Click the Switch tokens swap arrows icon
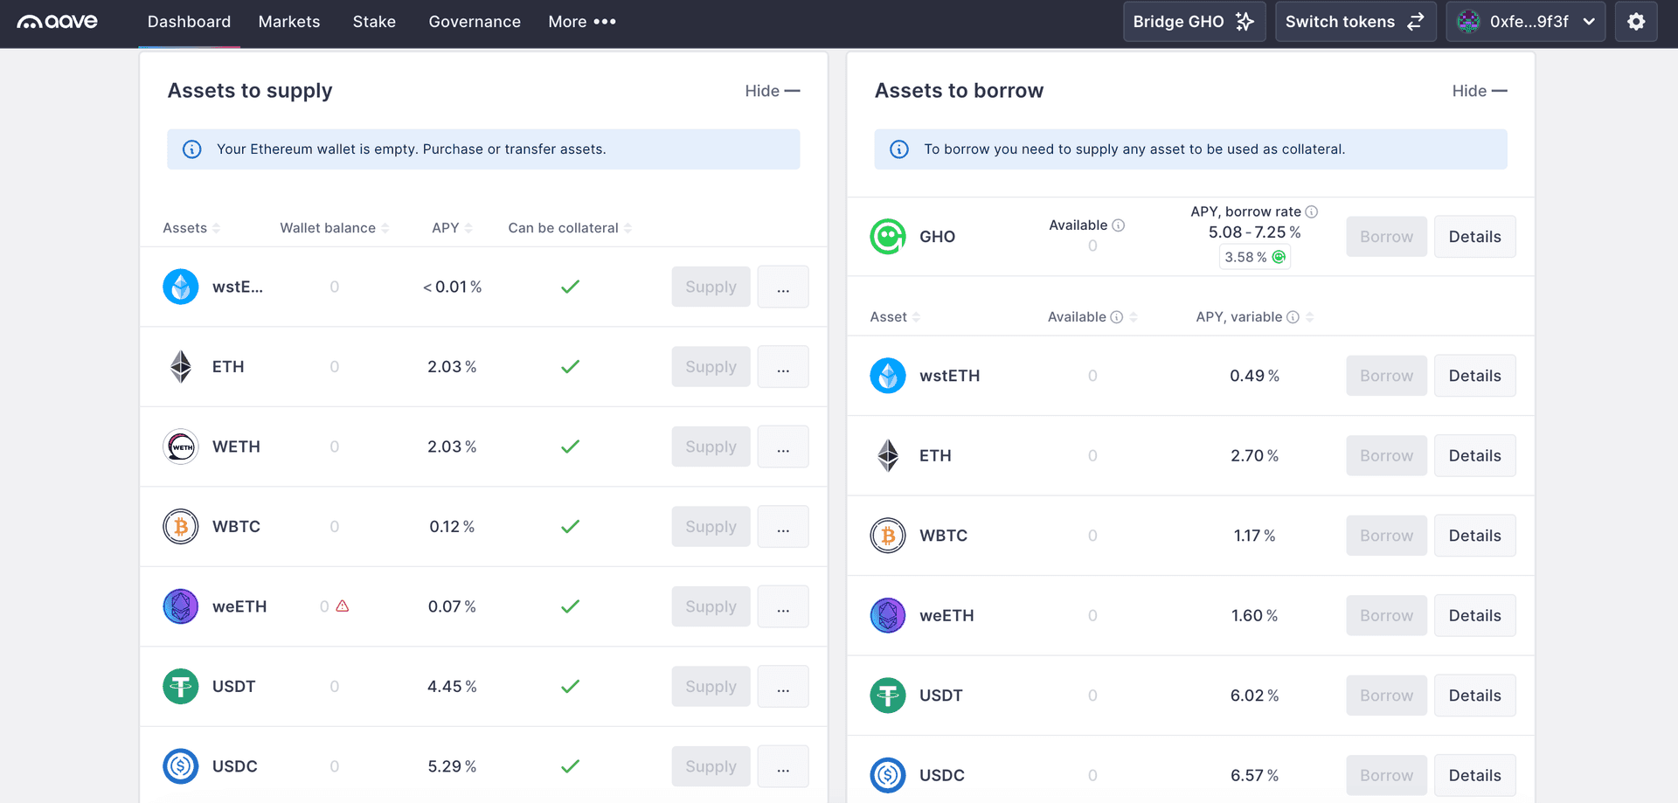The width and height of the screenshot is (1678, 803). point(1417,22)
